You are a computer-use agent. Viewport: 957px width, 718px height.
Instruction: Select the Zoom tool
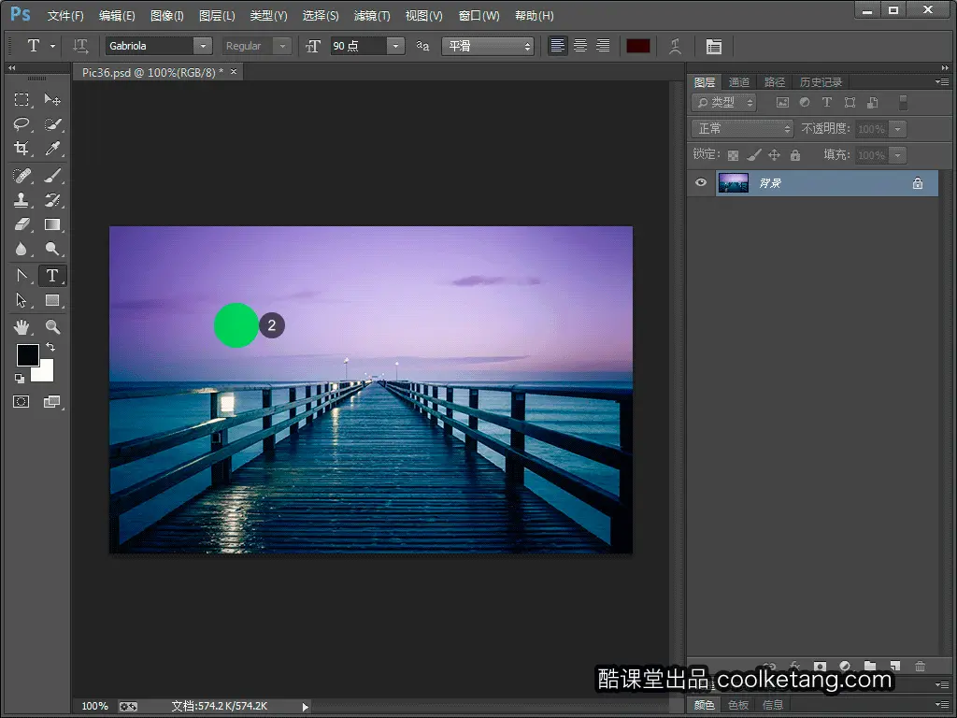(x=52, y=327)
